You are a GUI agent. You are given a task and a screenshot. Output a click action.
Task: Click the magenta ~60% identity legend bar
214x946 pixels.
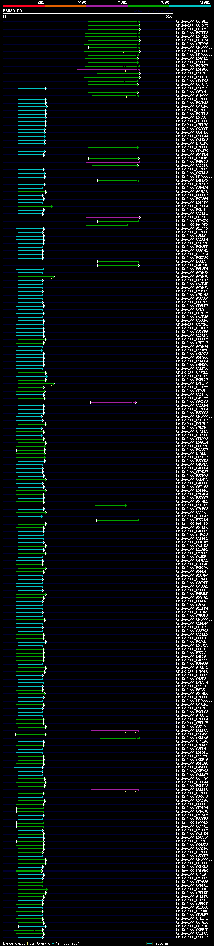(107, 6)
